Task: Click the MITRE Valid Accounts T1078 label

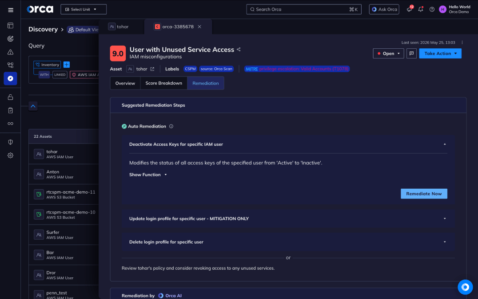Action: coord(297,69)
